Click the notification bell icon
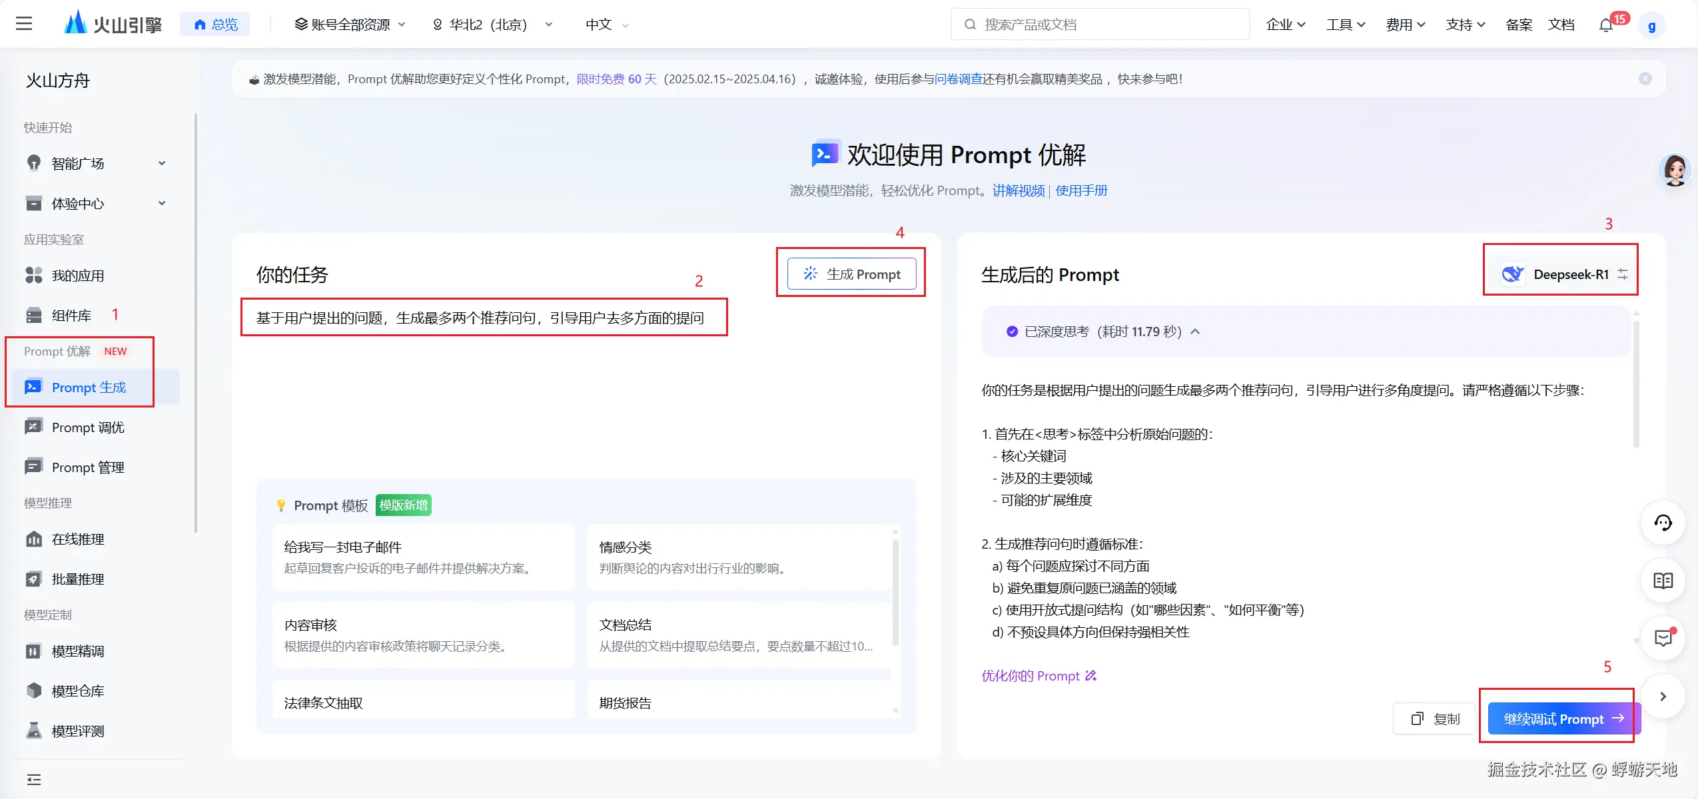Image resolution: width=1698 pixels, height=799 pixels. 1605,25
